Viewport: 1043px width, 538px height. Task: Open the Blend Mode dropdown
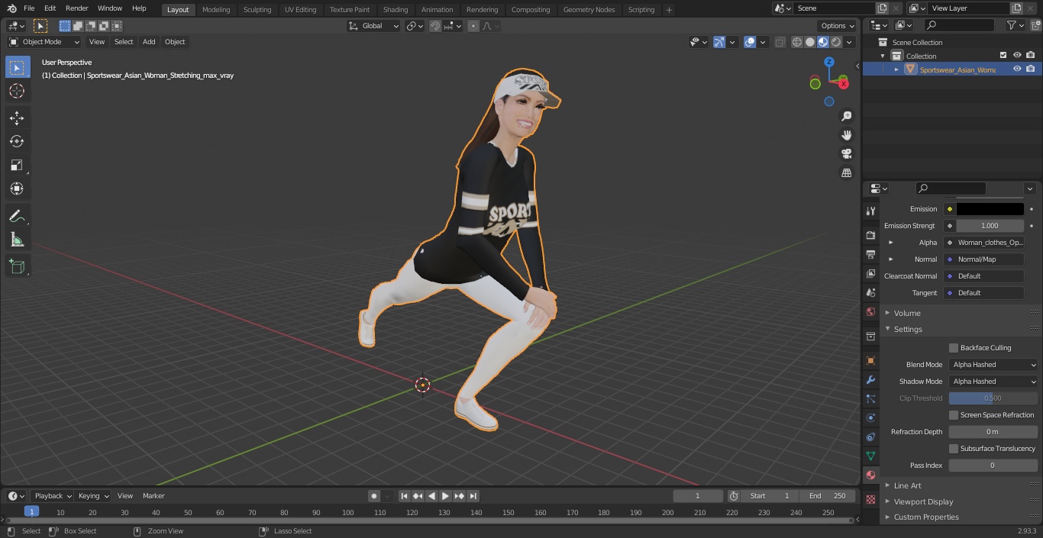(993, 365)
